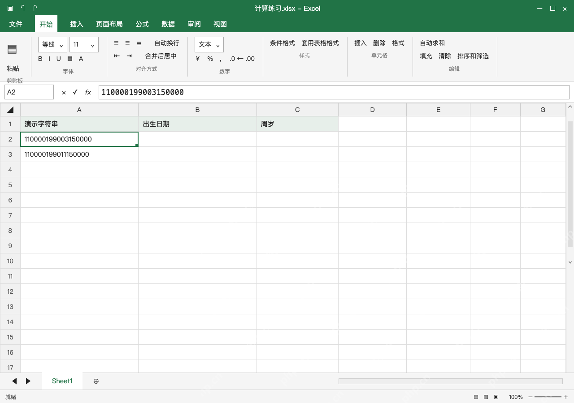Switch to page break preview in status bar

(496, 397)
